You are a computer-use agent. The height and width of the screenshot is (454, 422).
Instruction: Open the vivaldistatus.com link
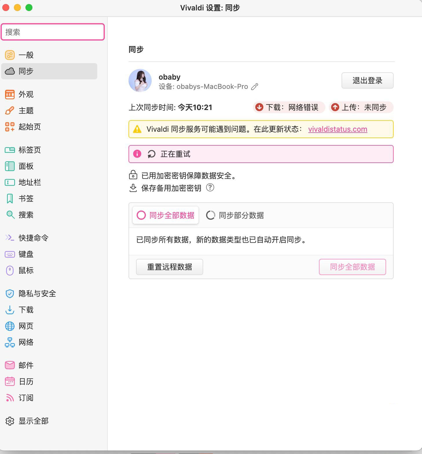coord(337,129)
